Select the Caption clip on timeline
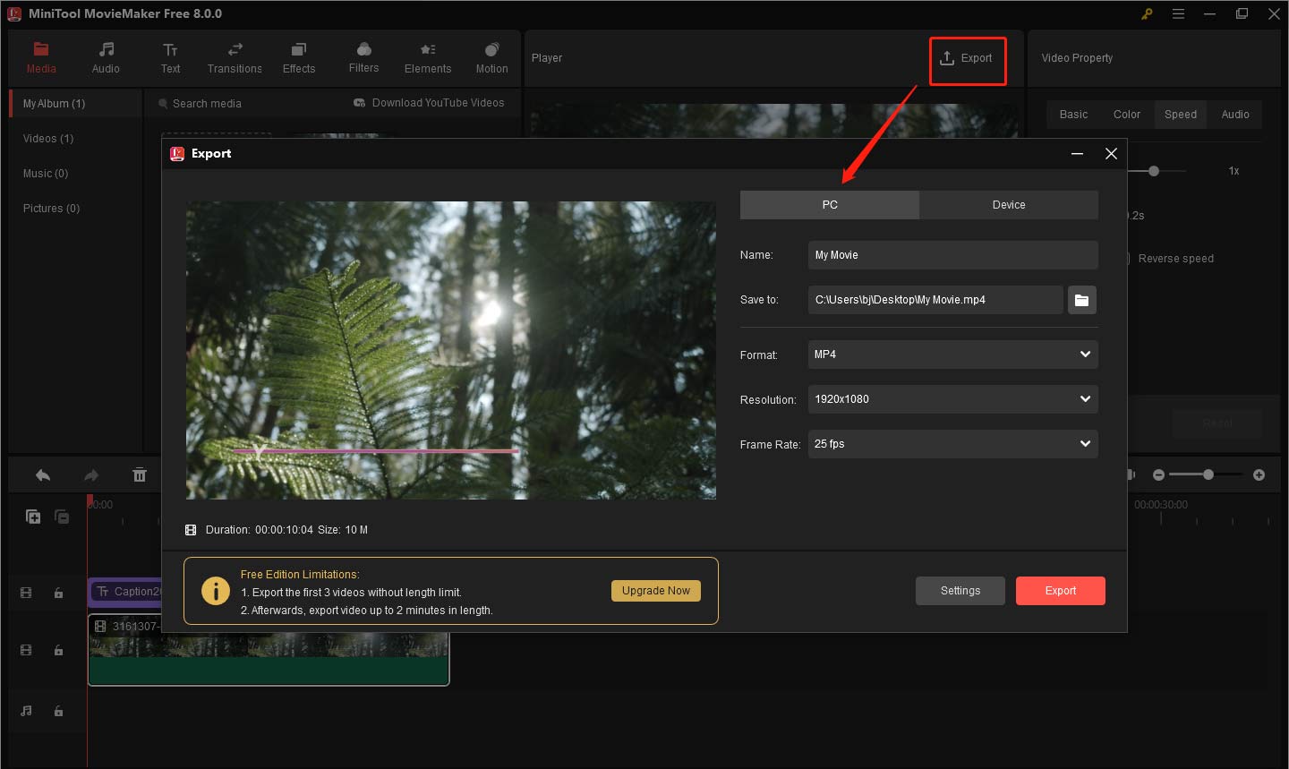The image size is (1289, 769). (x=125, y=592)
